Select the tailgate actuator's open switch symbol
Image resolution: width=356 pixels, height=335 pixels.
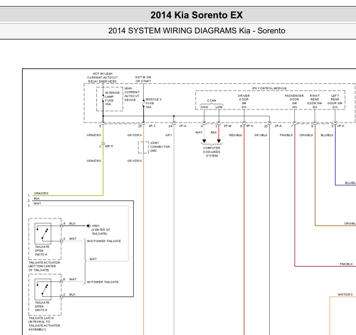[43, 234]
